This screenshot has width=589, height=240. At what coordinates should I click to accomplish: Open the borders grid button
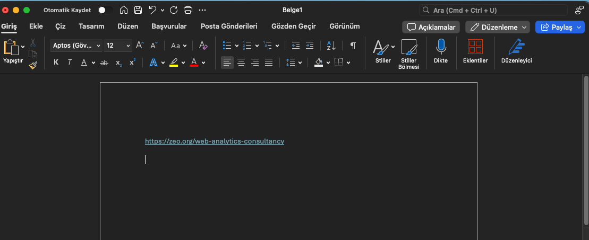point(338,63)
